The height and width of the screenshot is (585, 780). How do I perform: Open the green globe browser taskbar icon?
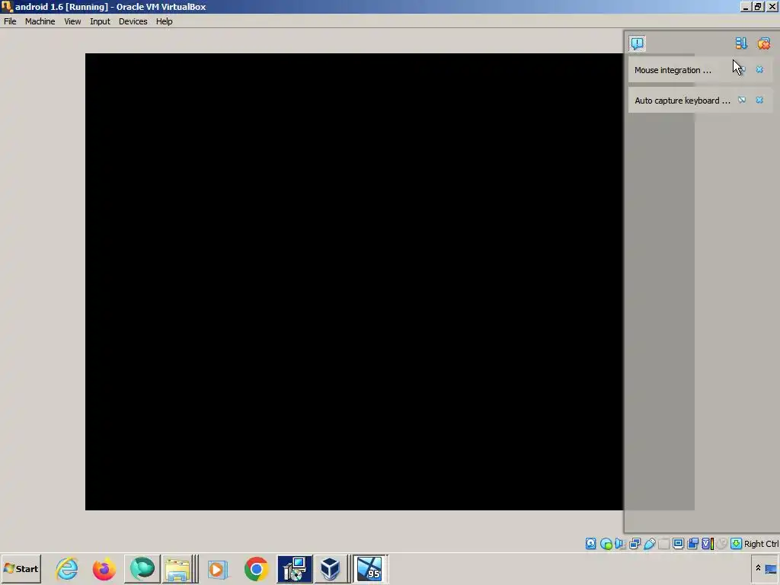142,569
